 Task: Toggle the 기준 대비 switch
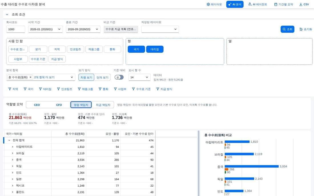[119, 77]
